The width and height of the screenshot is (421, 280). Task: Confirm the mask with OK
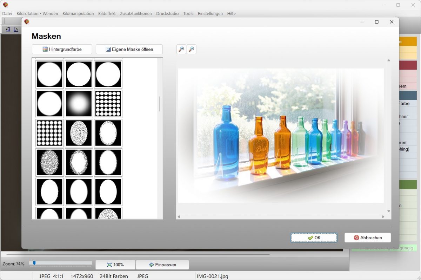[314, 238]
